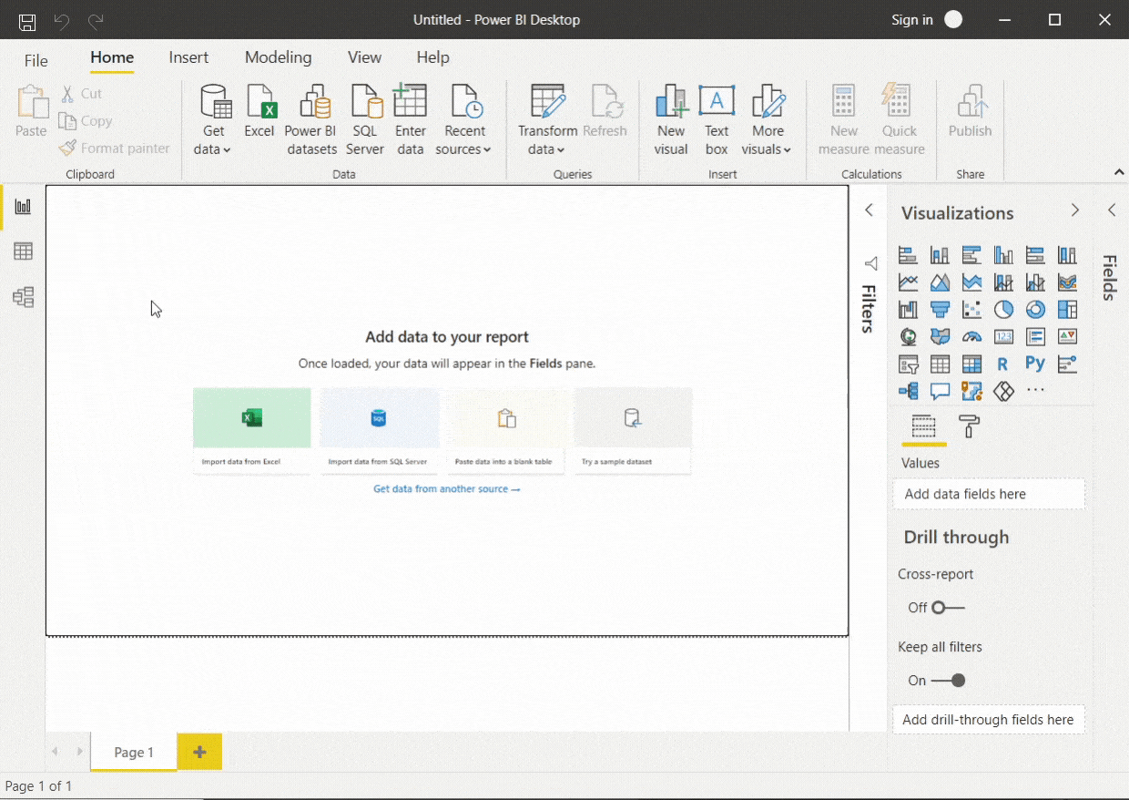Turn off Keep all filters toggle
Screen dimensions: 1129x800
[x=947, y=681]
